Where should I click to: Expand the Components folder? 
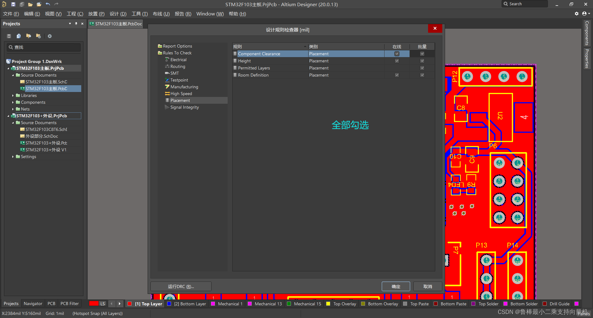point(13,102)
